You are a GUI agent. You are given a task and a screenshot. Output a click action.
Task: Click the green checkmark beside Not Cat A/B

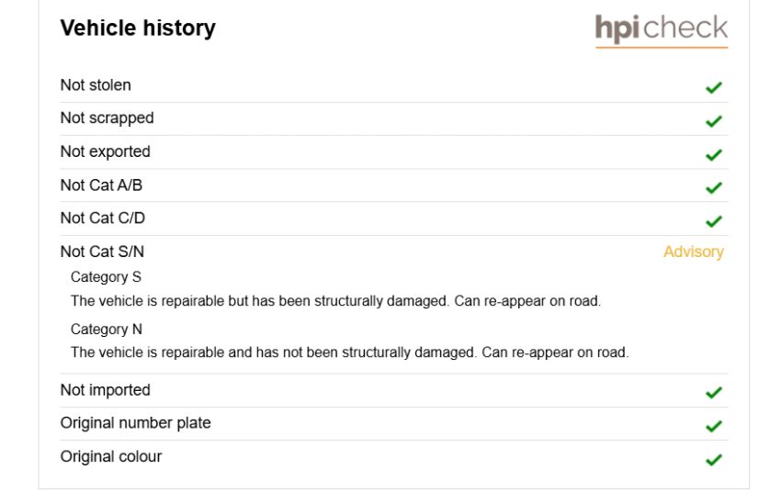(713, 187)
